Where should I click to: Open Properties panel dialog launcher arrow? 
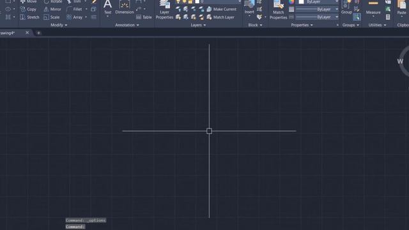[337, 26]
